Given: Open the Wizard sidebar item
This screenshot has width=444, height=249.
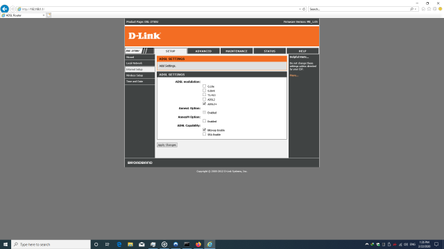Looking at the screenshot, I should coord(139,57).
